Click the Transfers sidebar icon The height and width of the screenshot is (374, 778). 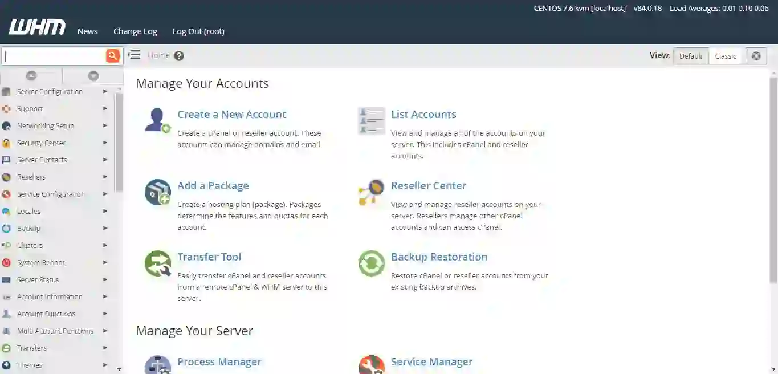(x=6, y=348)
